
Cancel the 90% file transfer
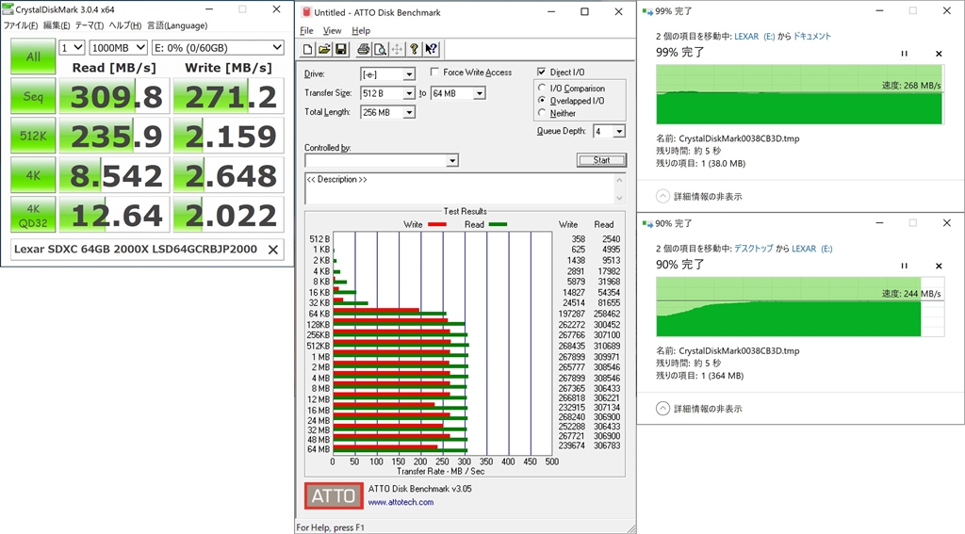click(939, 266)
